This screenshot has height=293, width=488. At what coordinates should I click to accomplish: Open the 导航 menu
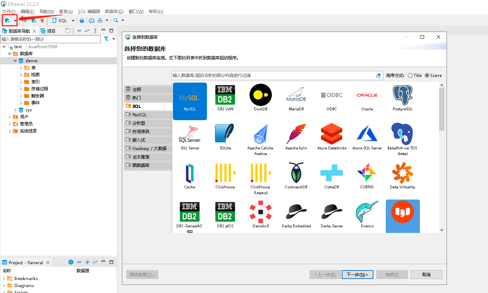coord(47,12)
